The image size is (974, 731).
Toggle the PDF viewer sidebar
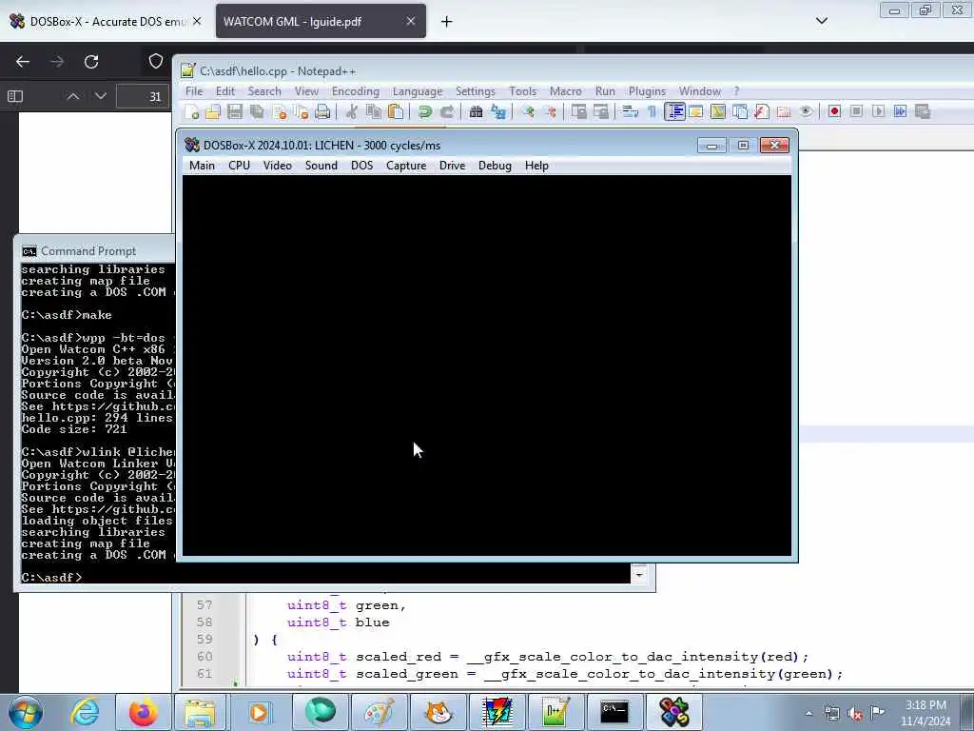pos(15,96)
